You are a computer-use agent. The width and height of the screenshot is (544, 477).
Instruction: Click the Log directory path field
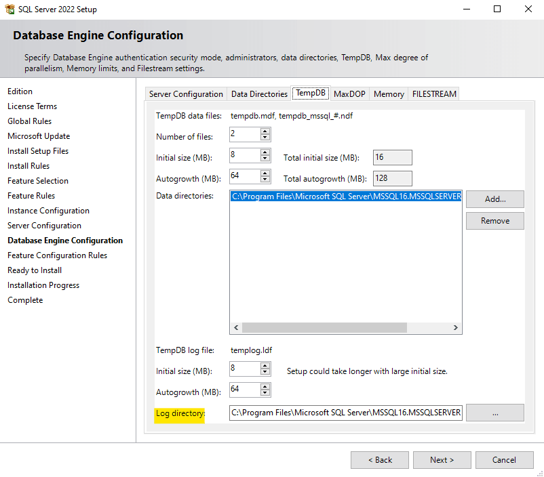pyautogui.click(x=346, y=413)
